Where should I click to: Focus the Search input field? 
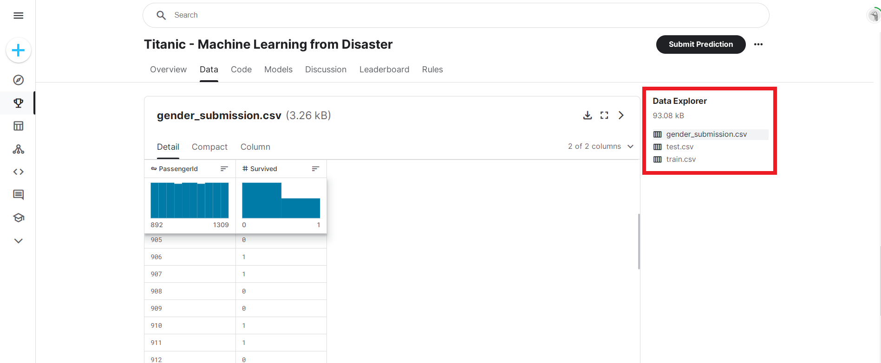pyautogui.click(x=456, y=15)
